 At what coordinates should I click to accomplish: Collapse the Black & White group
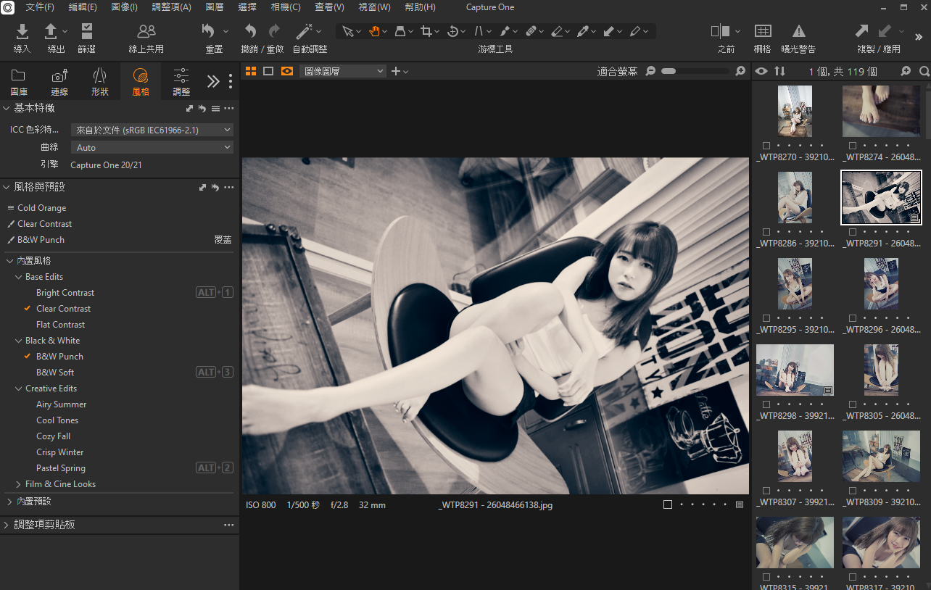coord(19,341)
